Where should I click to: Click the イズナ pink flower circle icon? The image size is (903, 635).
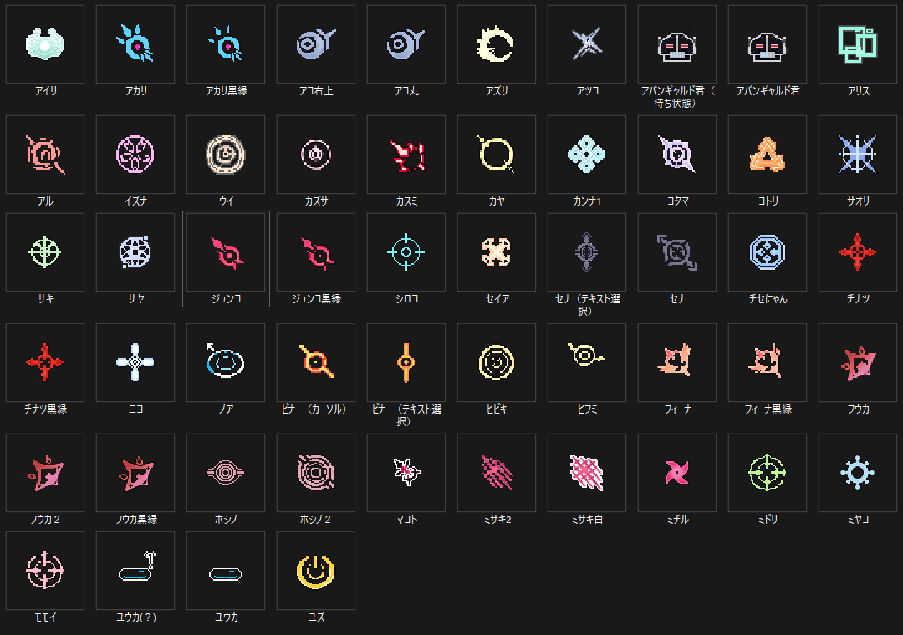point(135,155)
